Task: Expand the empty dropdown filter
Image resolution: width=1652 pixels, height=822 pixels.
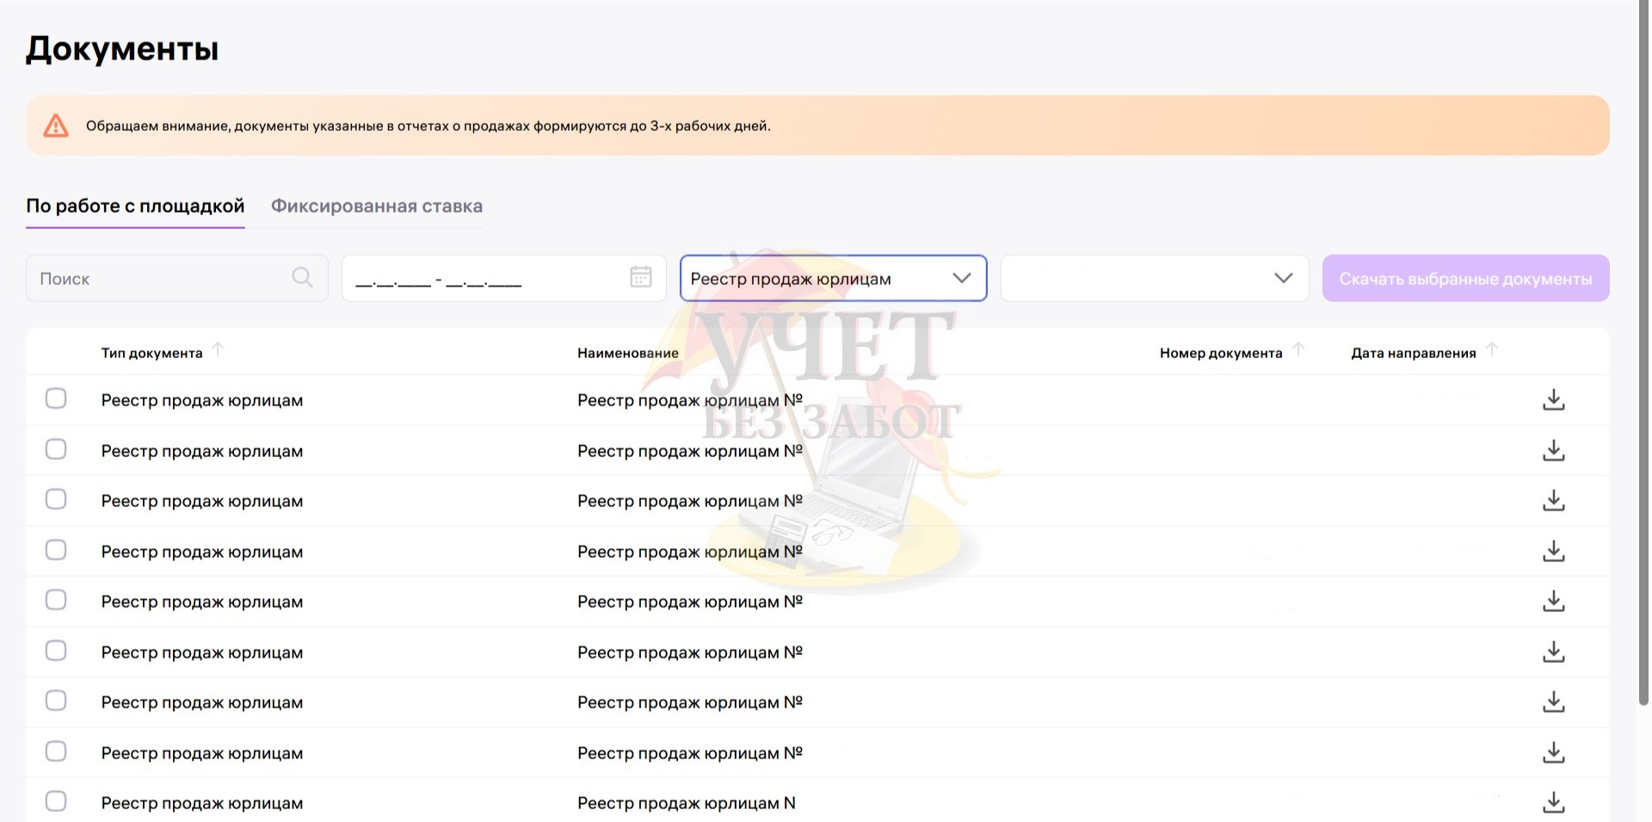Action: coord(1154,278)
